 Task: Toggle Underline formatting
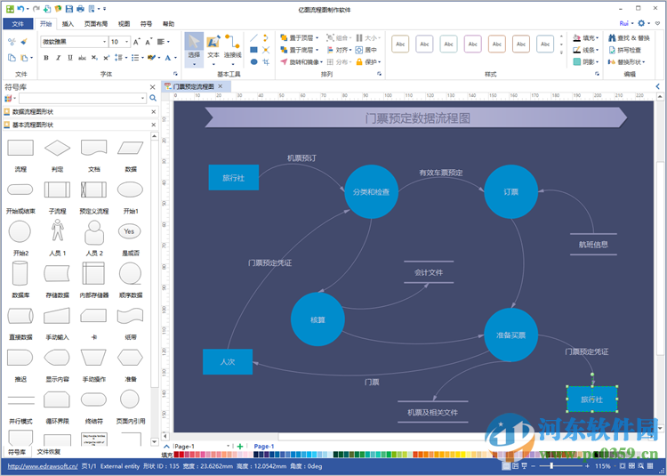click(x=70, y=58)
